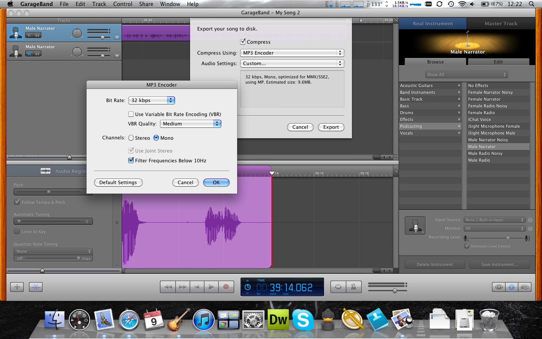This screenshot has width=542, height=339.
Task: Open the media browser button
Action: coord(524,287)
